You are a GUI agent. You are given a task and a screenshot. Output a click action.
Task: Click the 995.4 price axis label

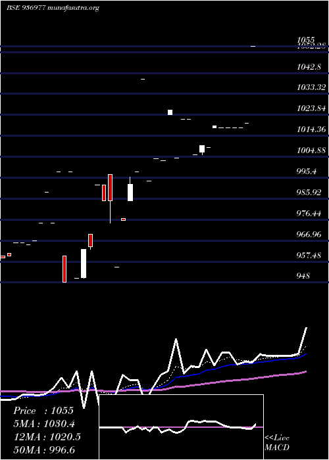click(x=307, y=172)
